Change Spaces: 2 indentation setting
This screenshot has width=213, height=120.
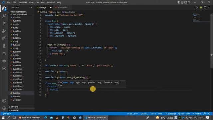click(x=144, y=114)
